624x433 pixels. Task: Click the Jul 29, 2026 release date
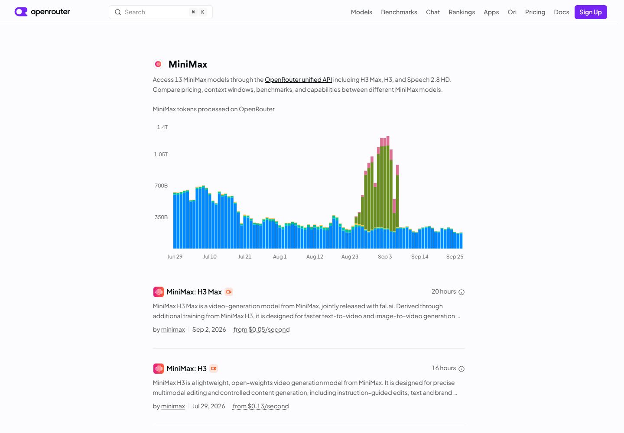[209, 406]
